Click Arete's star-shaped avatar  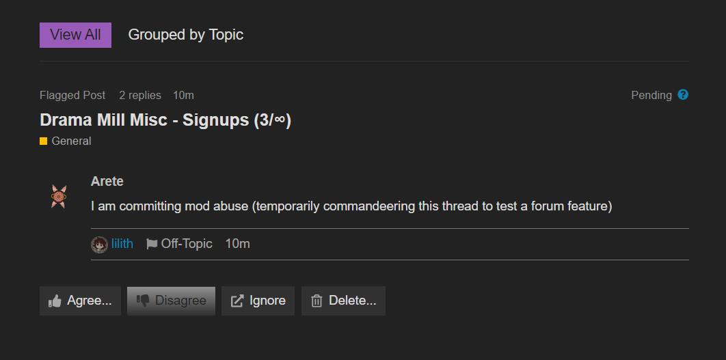click(59, 197)
